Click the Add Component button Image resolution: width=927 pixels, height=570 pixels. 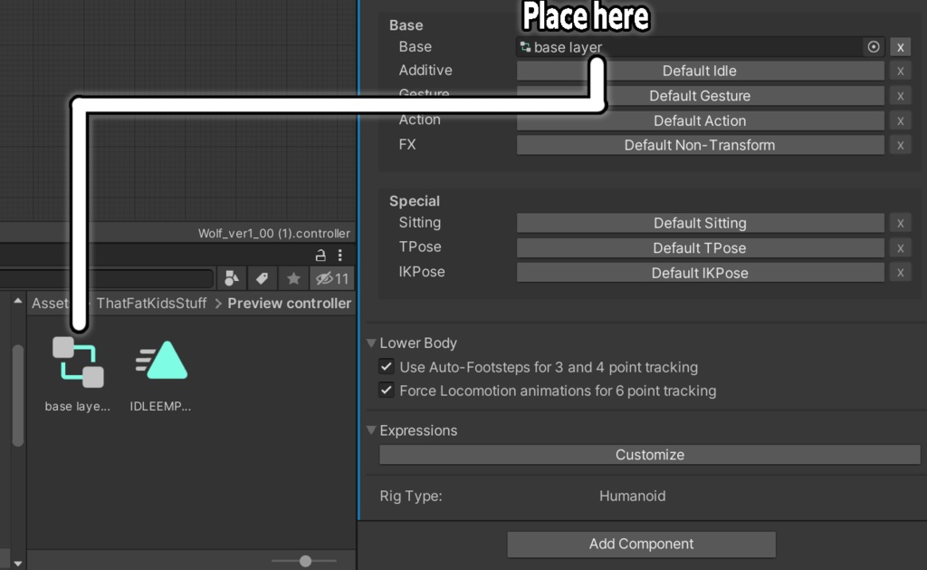point(641,544)
